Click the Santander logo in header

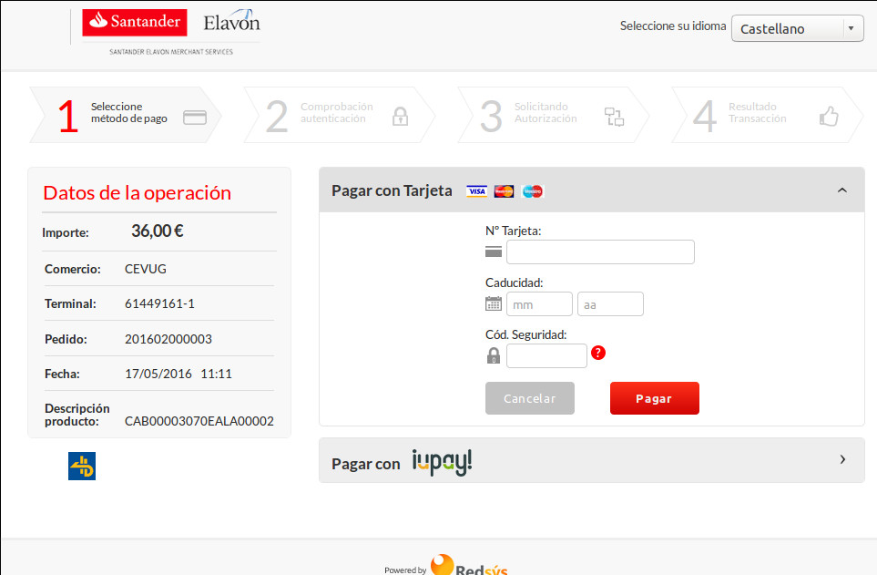(x=135, y=23)
